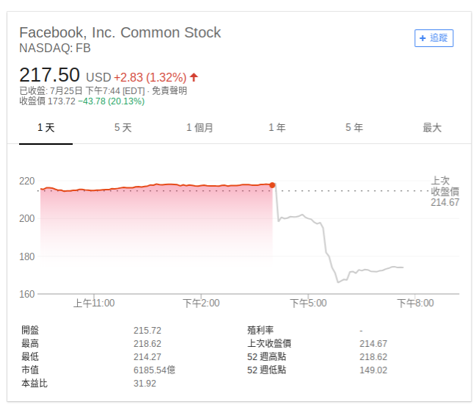Switch to the 5 天 tab
Screen dimensions: 476x413
click(123, 128)
